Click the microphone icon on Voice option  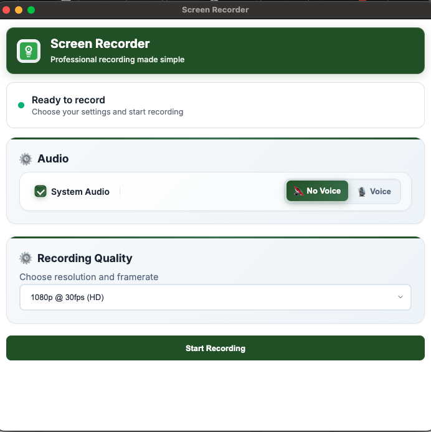[362, 192]
